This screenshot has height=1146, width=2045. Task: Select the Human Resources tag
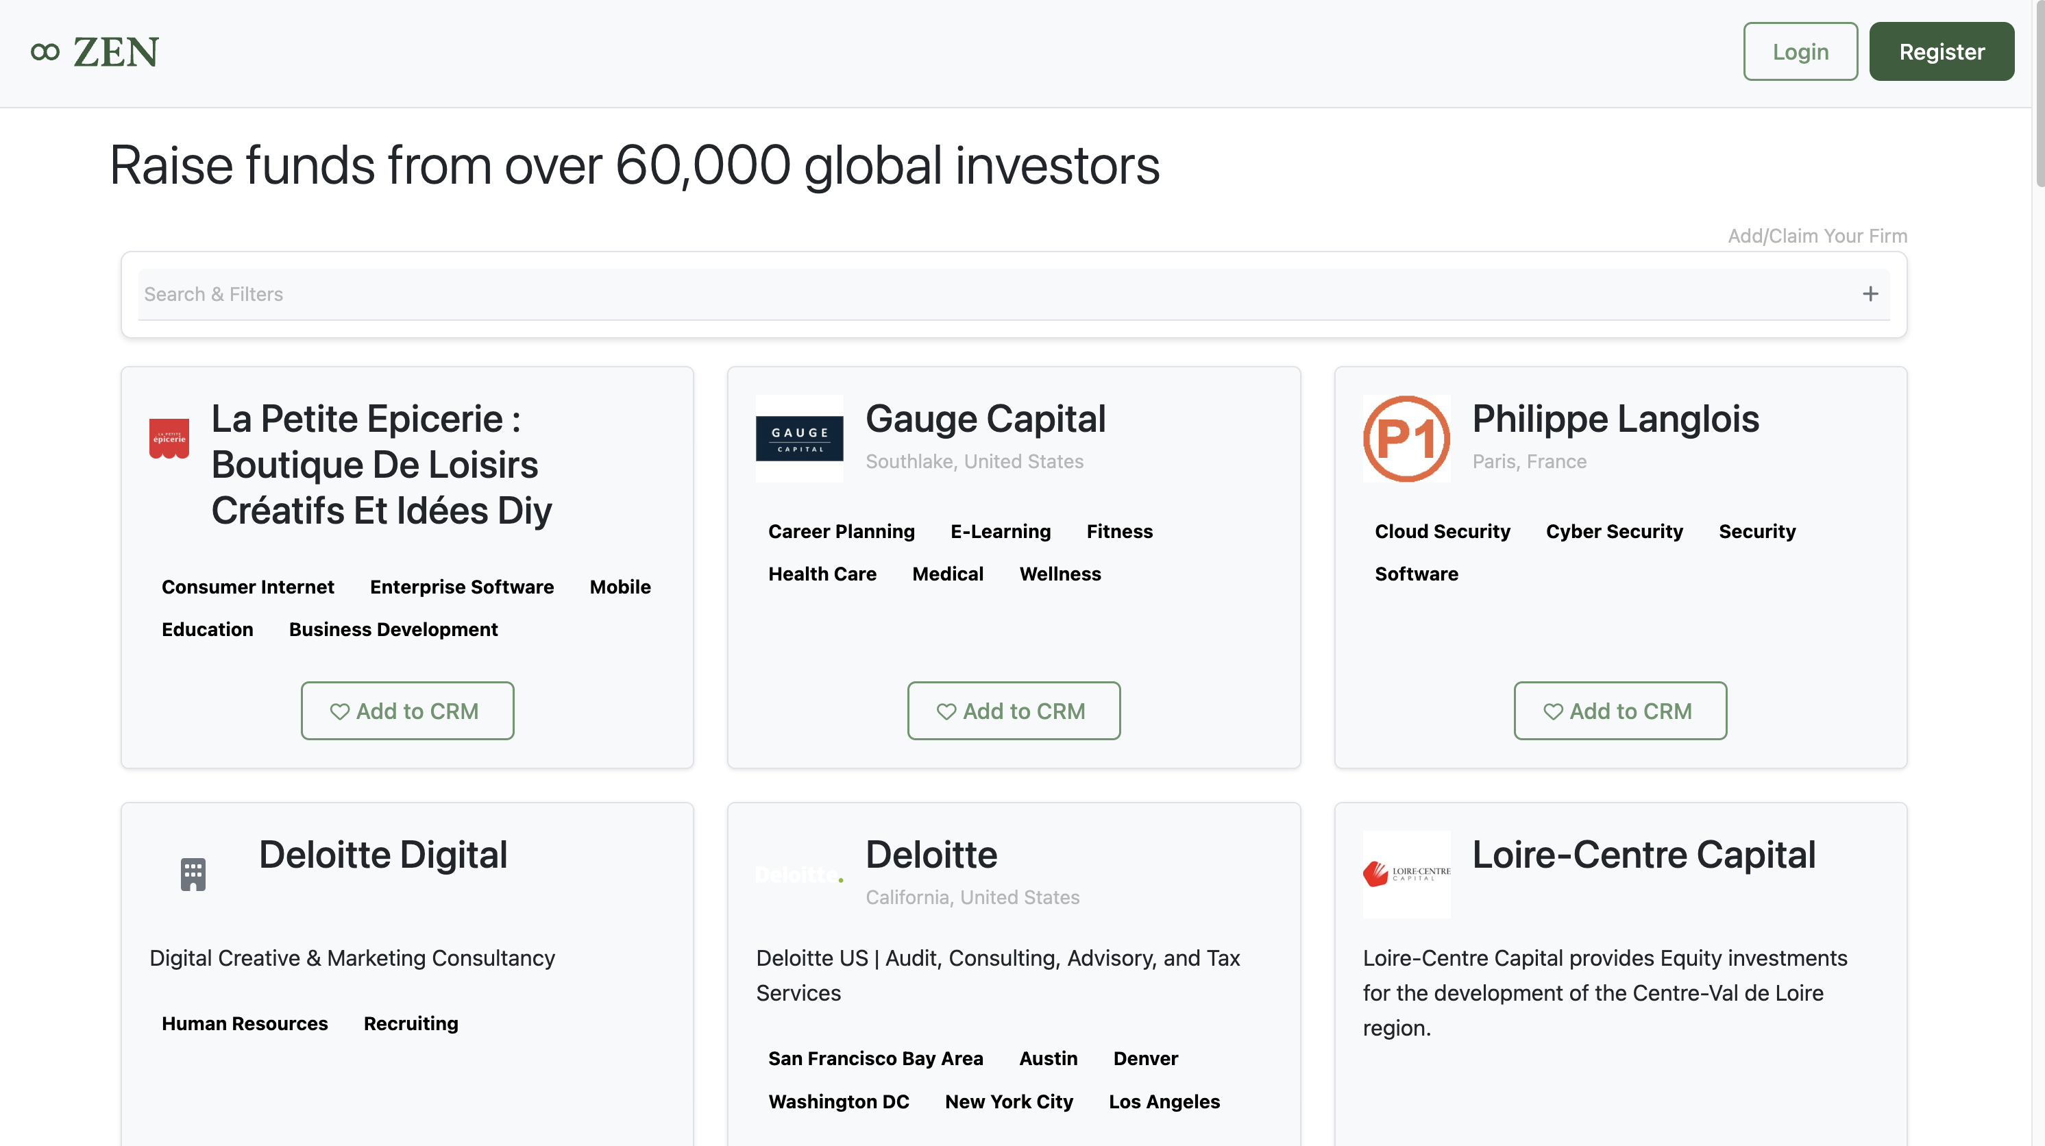point(245,1024)
